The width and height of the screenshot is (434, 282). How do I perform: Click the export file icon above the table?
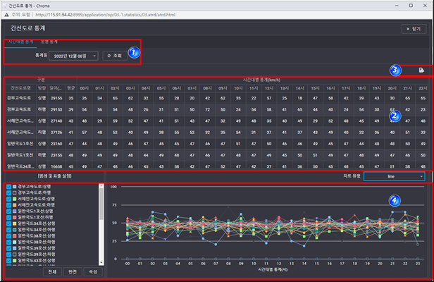tap(421, 70)
